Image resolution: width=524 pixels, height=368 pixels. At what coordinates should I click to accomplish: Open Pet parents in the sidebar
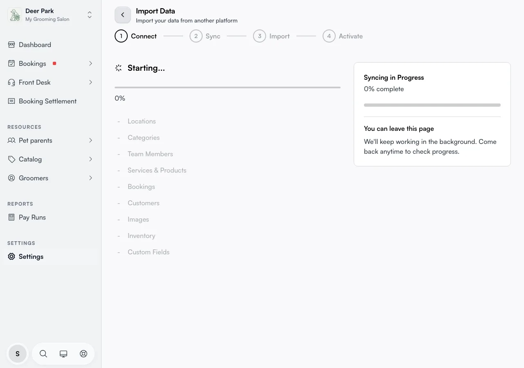tap(51, 140)
